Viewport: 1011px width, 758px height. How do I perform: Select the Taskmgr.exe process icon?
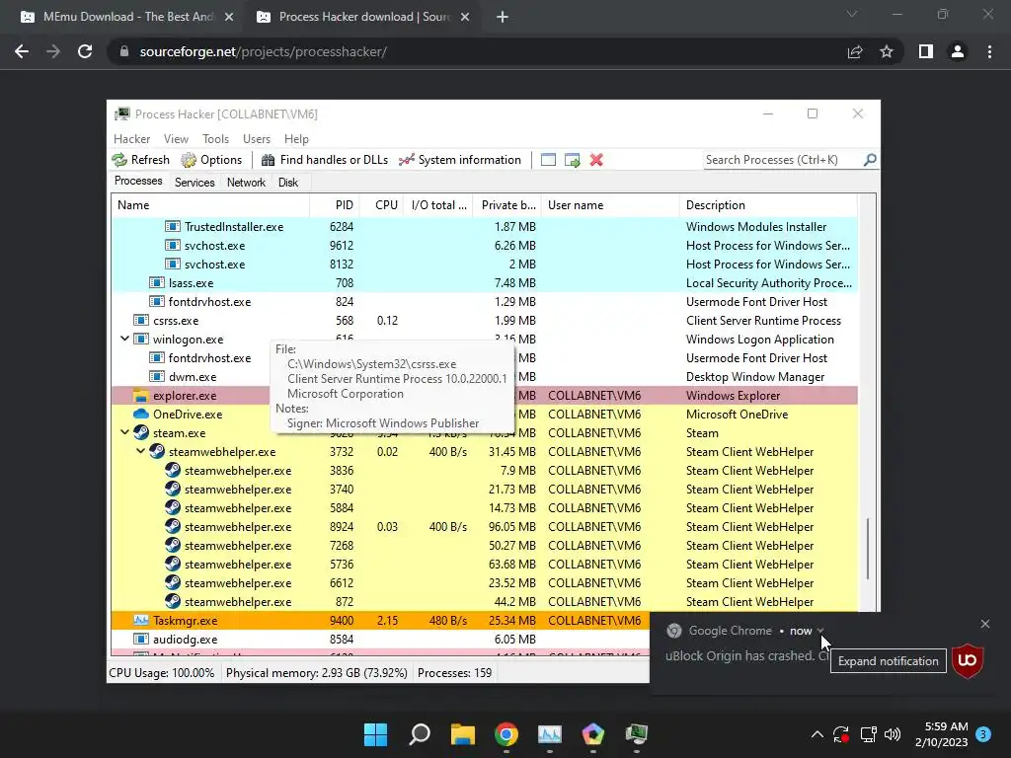[140, 620]
